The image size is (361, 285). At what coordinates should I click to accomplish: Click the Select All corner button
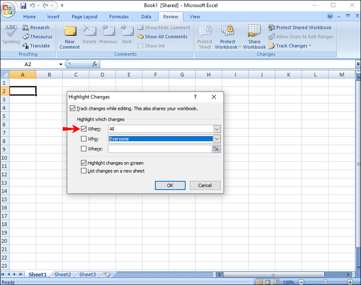(x=5, y=75)
